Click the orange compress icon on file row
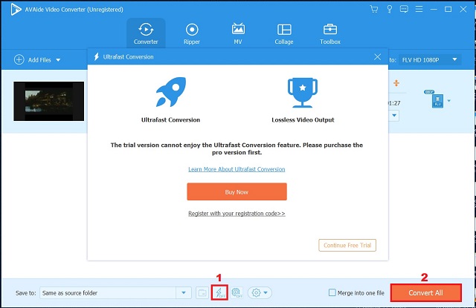The width and height of the screenshot is (476, 308). click(x=396, y=83)
